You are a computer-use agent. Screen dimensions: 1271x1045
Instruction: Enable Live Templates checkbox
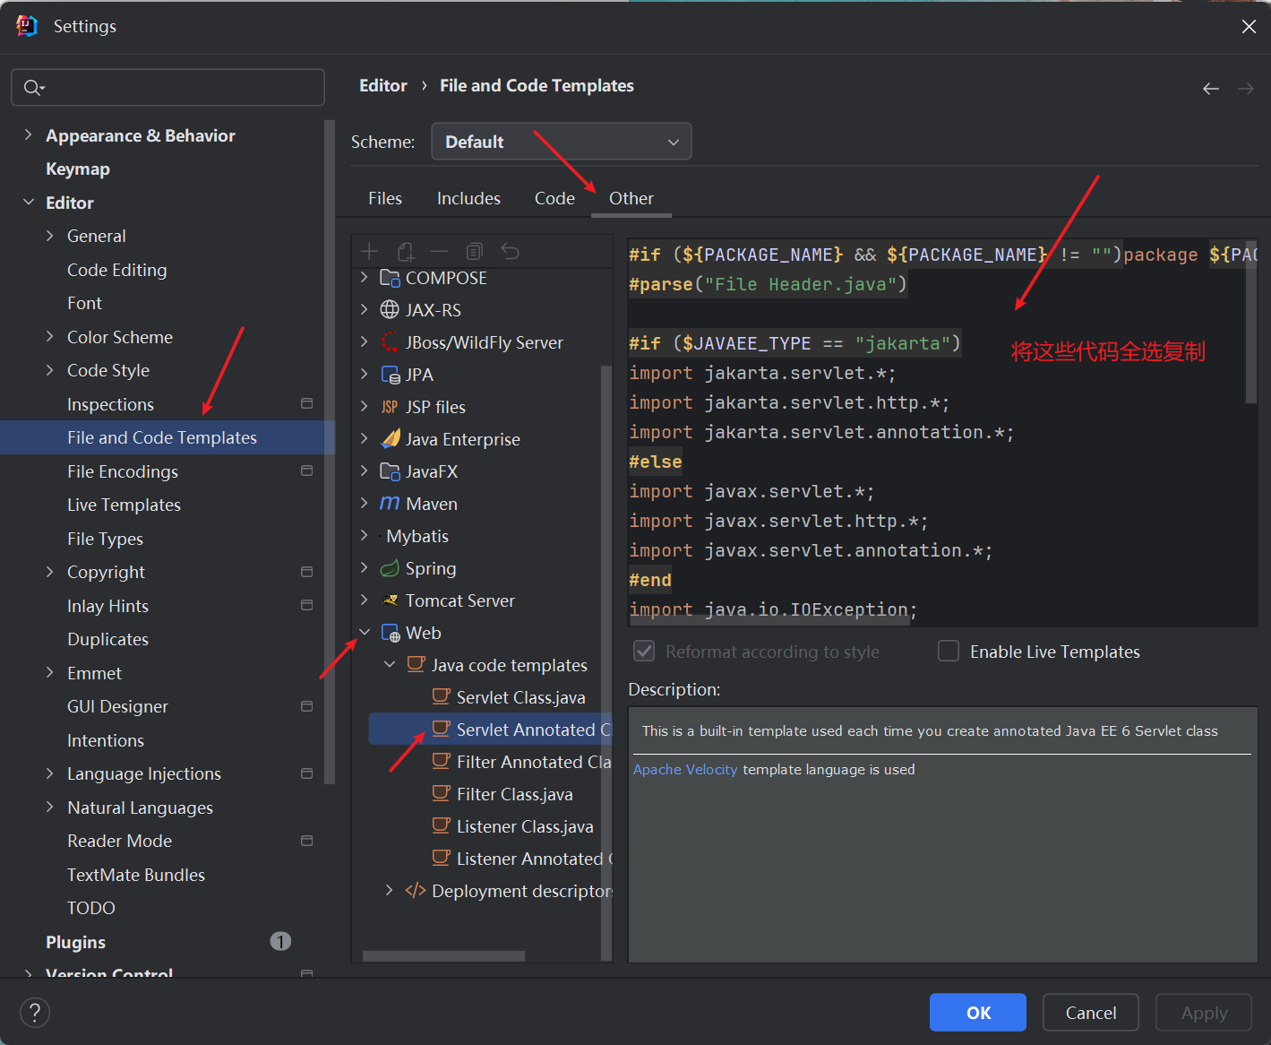coord(949,652)
